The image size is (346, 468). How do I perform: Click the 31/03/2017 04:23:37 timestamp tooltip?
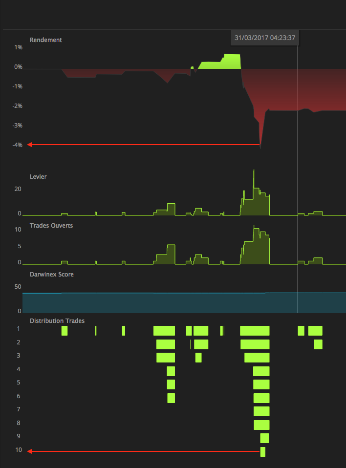click(264, 38)
